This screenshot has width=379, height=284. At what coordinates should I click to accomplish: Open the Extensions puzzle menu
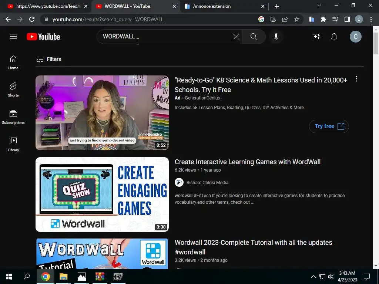tap(323, 19)
